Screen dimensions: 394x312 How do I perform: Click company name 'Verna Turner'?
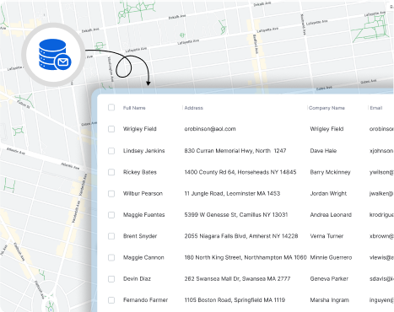[x=327, y=236]
